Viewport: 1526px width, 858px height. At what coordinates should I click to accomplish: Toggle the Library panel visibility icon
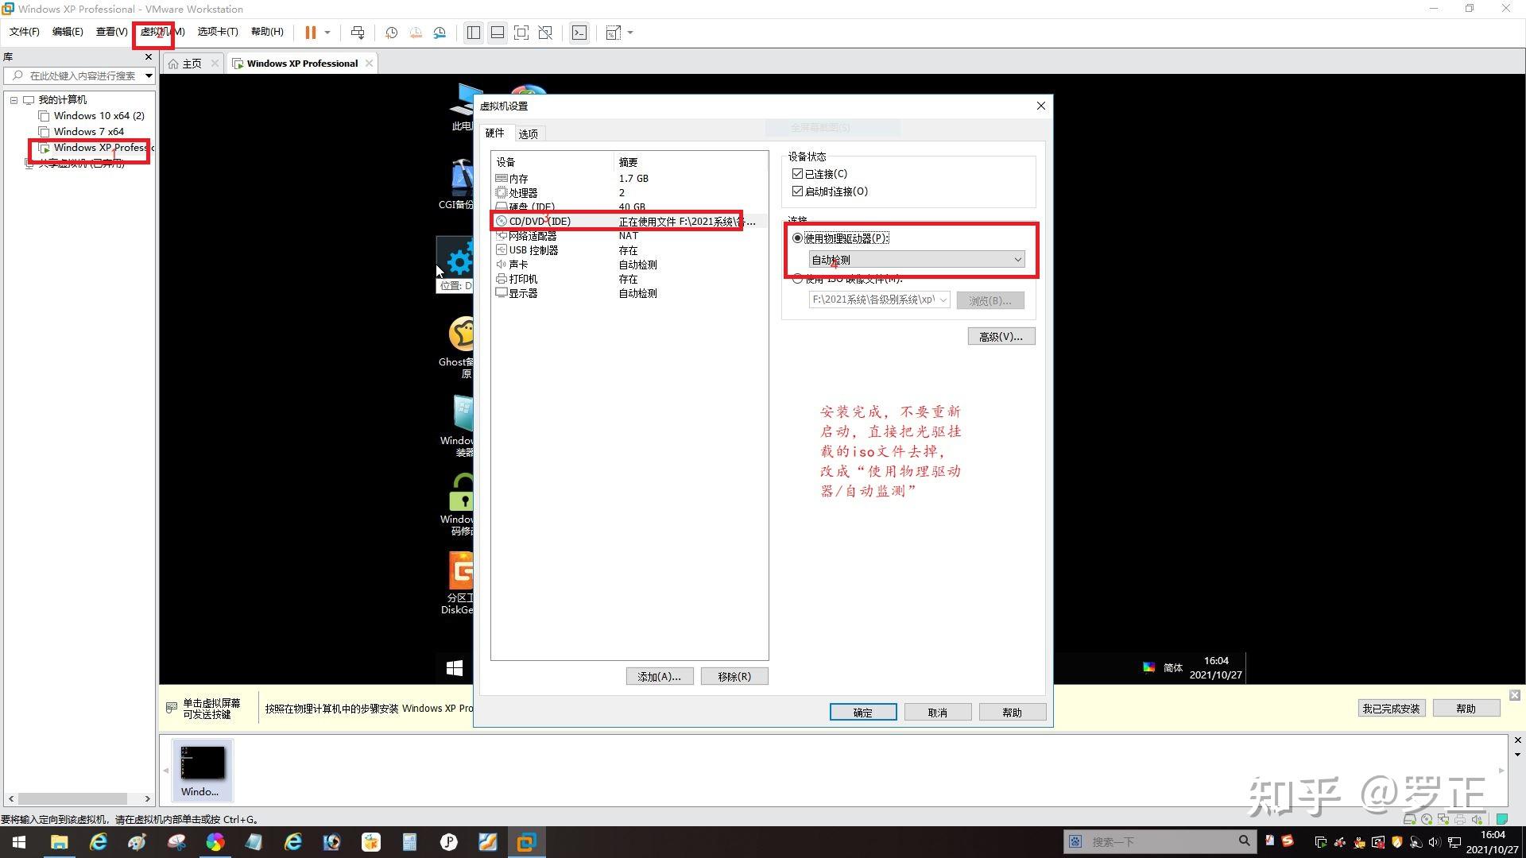point(474,33)
